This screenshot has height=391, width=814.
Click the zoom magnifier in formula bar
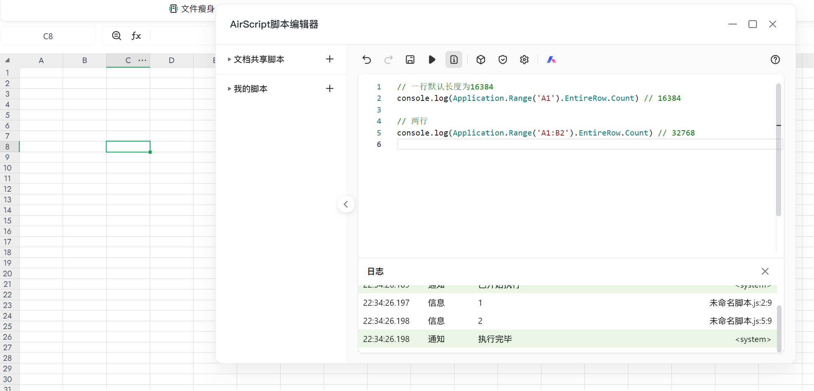tap(116, 36)
